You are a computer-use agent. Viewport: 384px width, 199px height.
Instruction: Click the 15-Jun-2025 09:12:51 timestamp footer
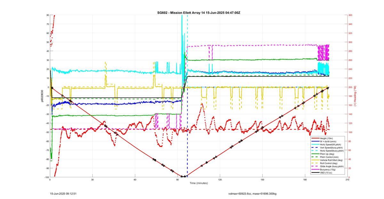tap(63, 194)
